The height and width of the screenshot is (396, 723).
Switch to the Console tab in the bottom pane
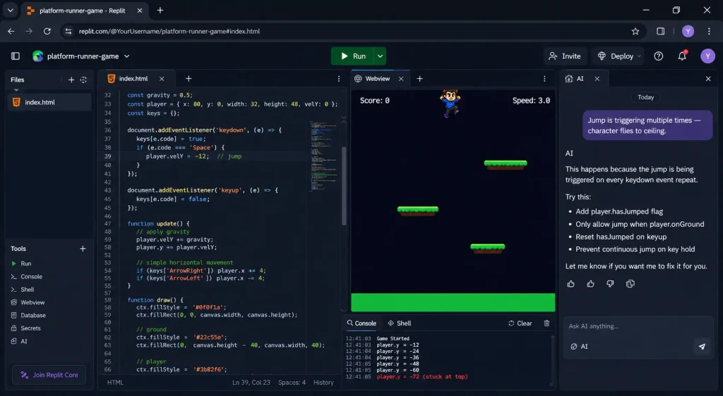coord(361,323)
